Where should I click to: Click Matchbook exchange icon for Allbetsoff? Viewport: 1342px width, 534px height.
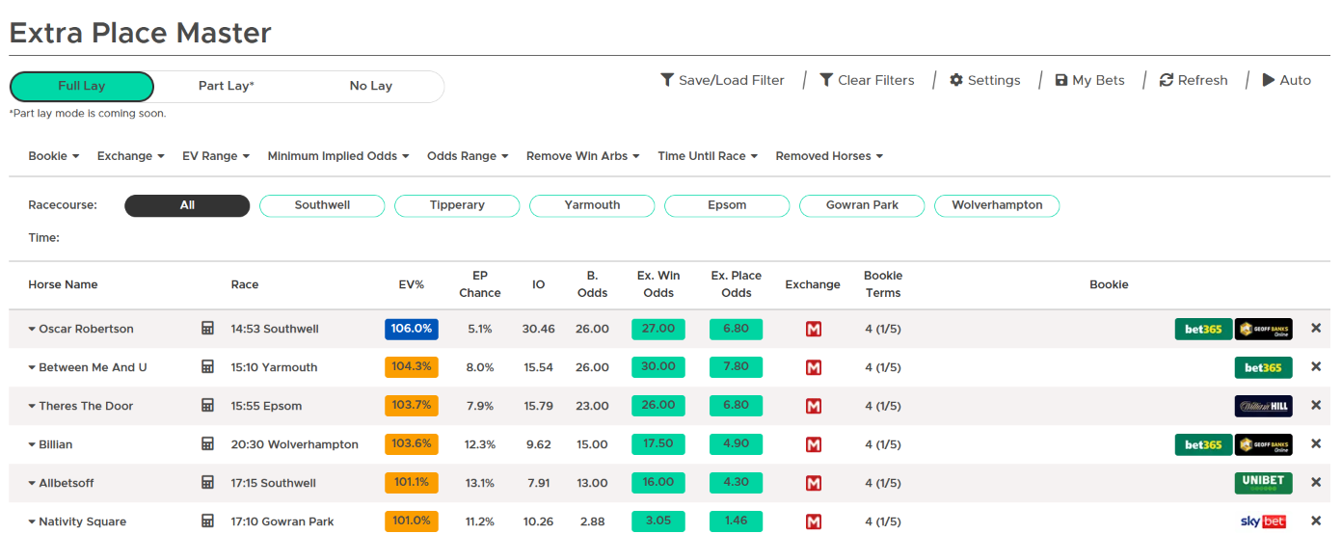tap(814, 483)
